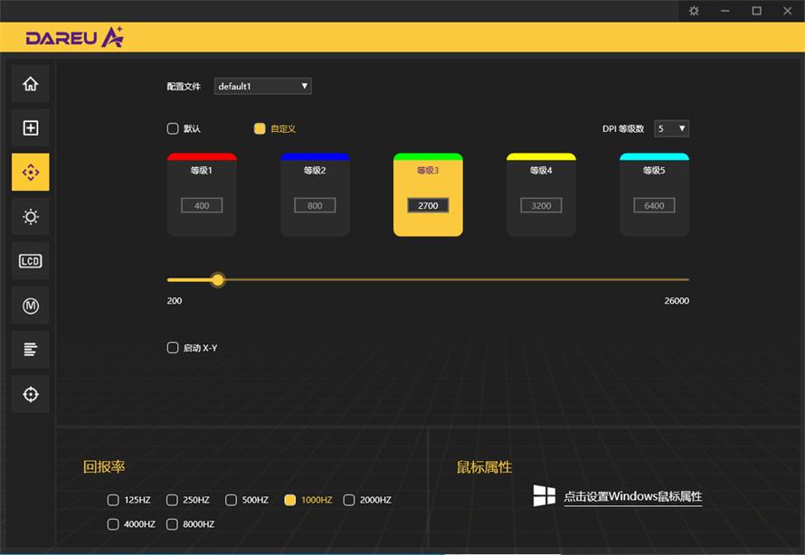Open the DPI 等级数 dropdown
The height and width of the screenshot is (555, 805).
[671, 128]
